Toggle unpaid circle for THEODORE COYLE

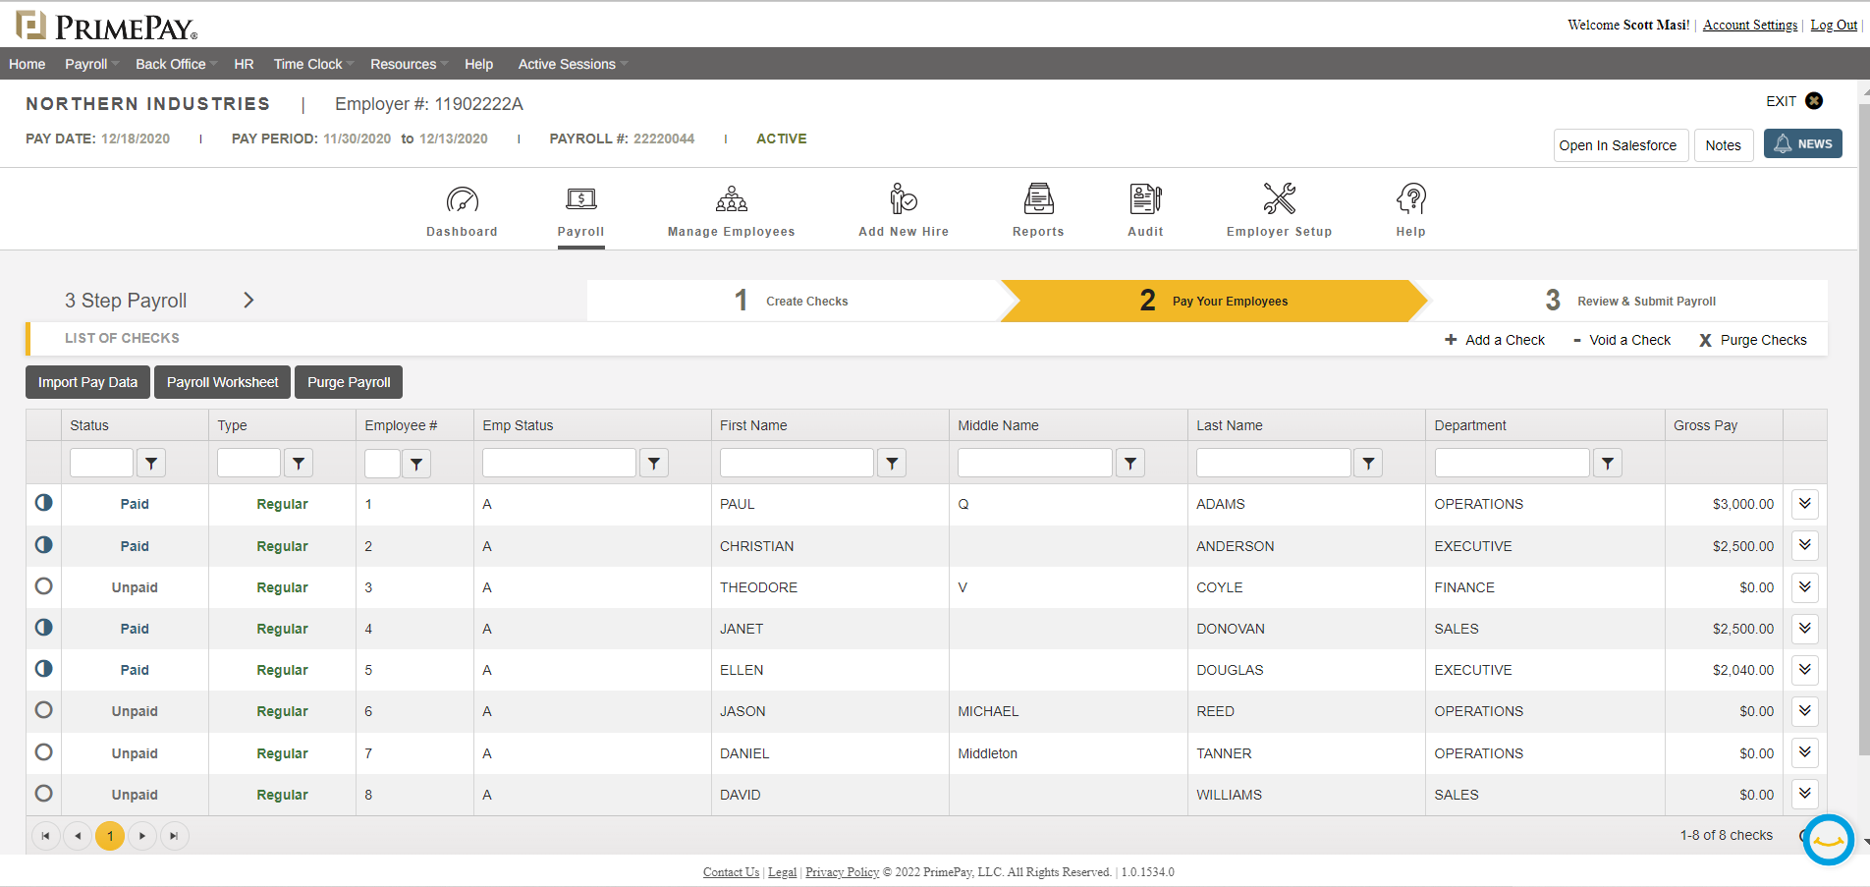pyautogui.click(x=43, y=586)
